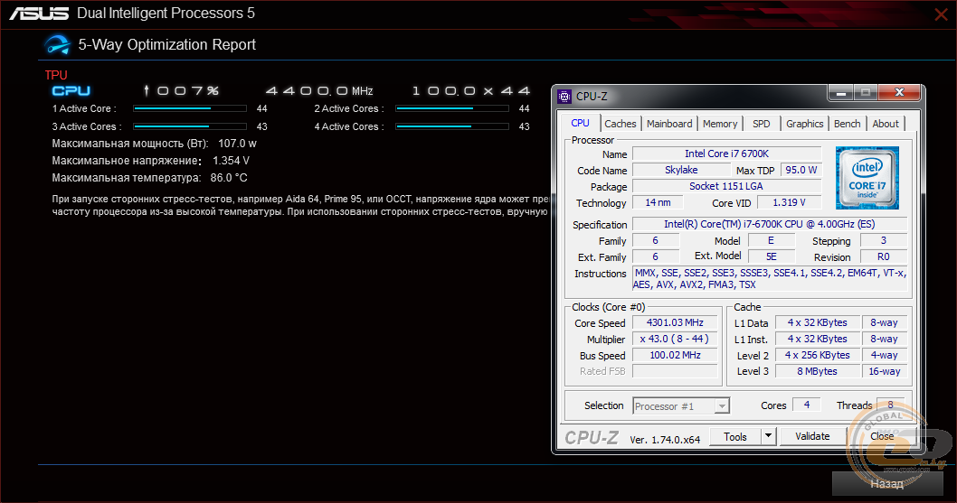Click the Package field Socket 1151 LGA
Image resolution: width=957 pixels, height=503 pixels.
tap(727, 187)
